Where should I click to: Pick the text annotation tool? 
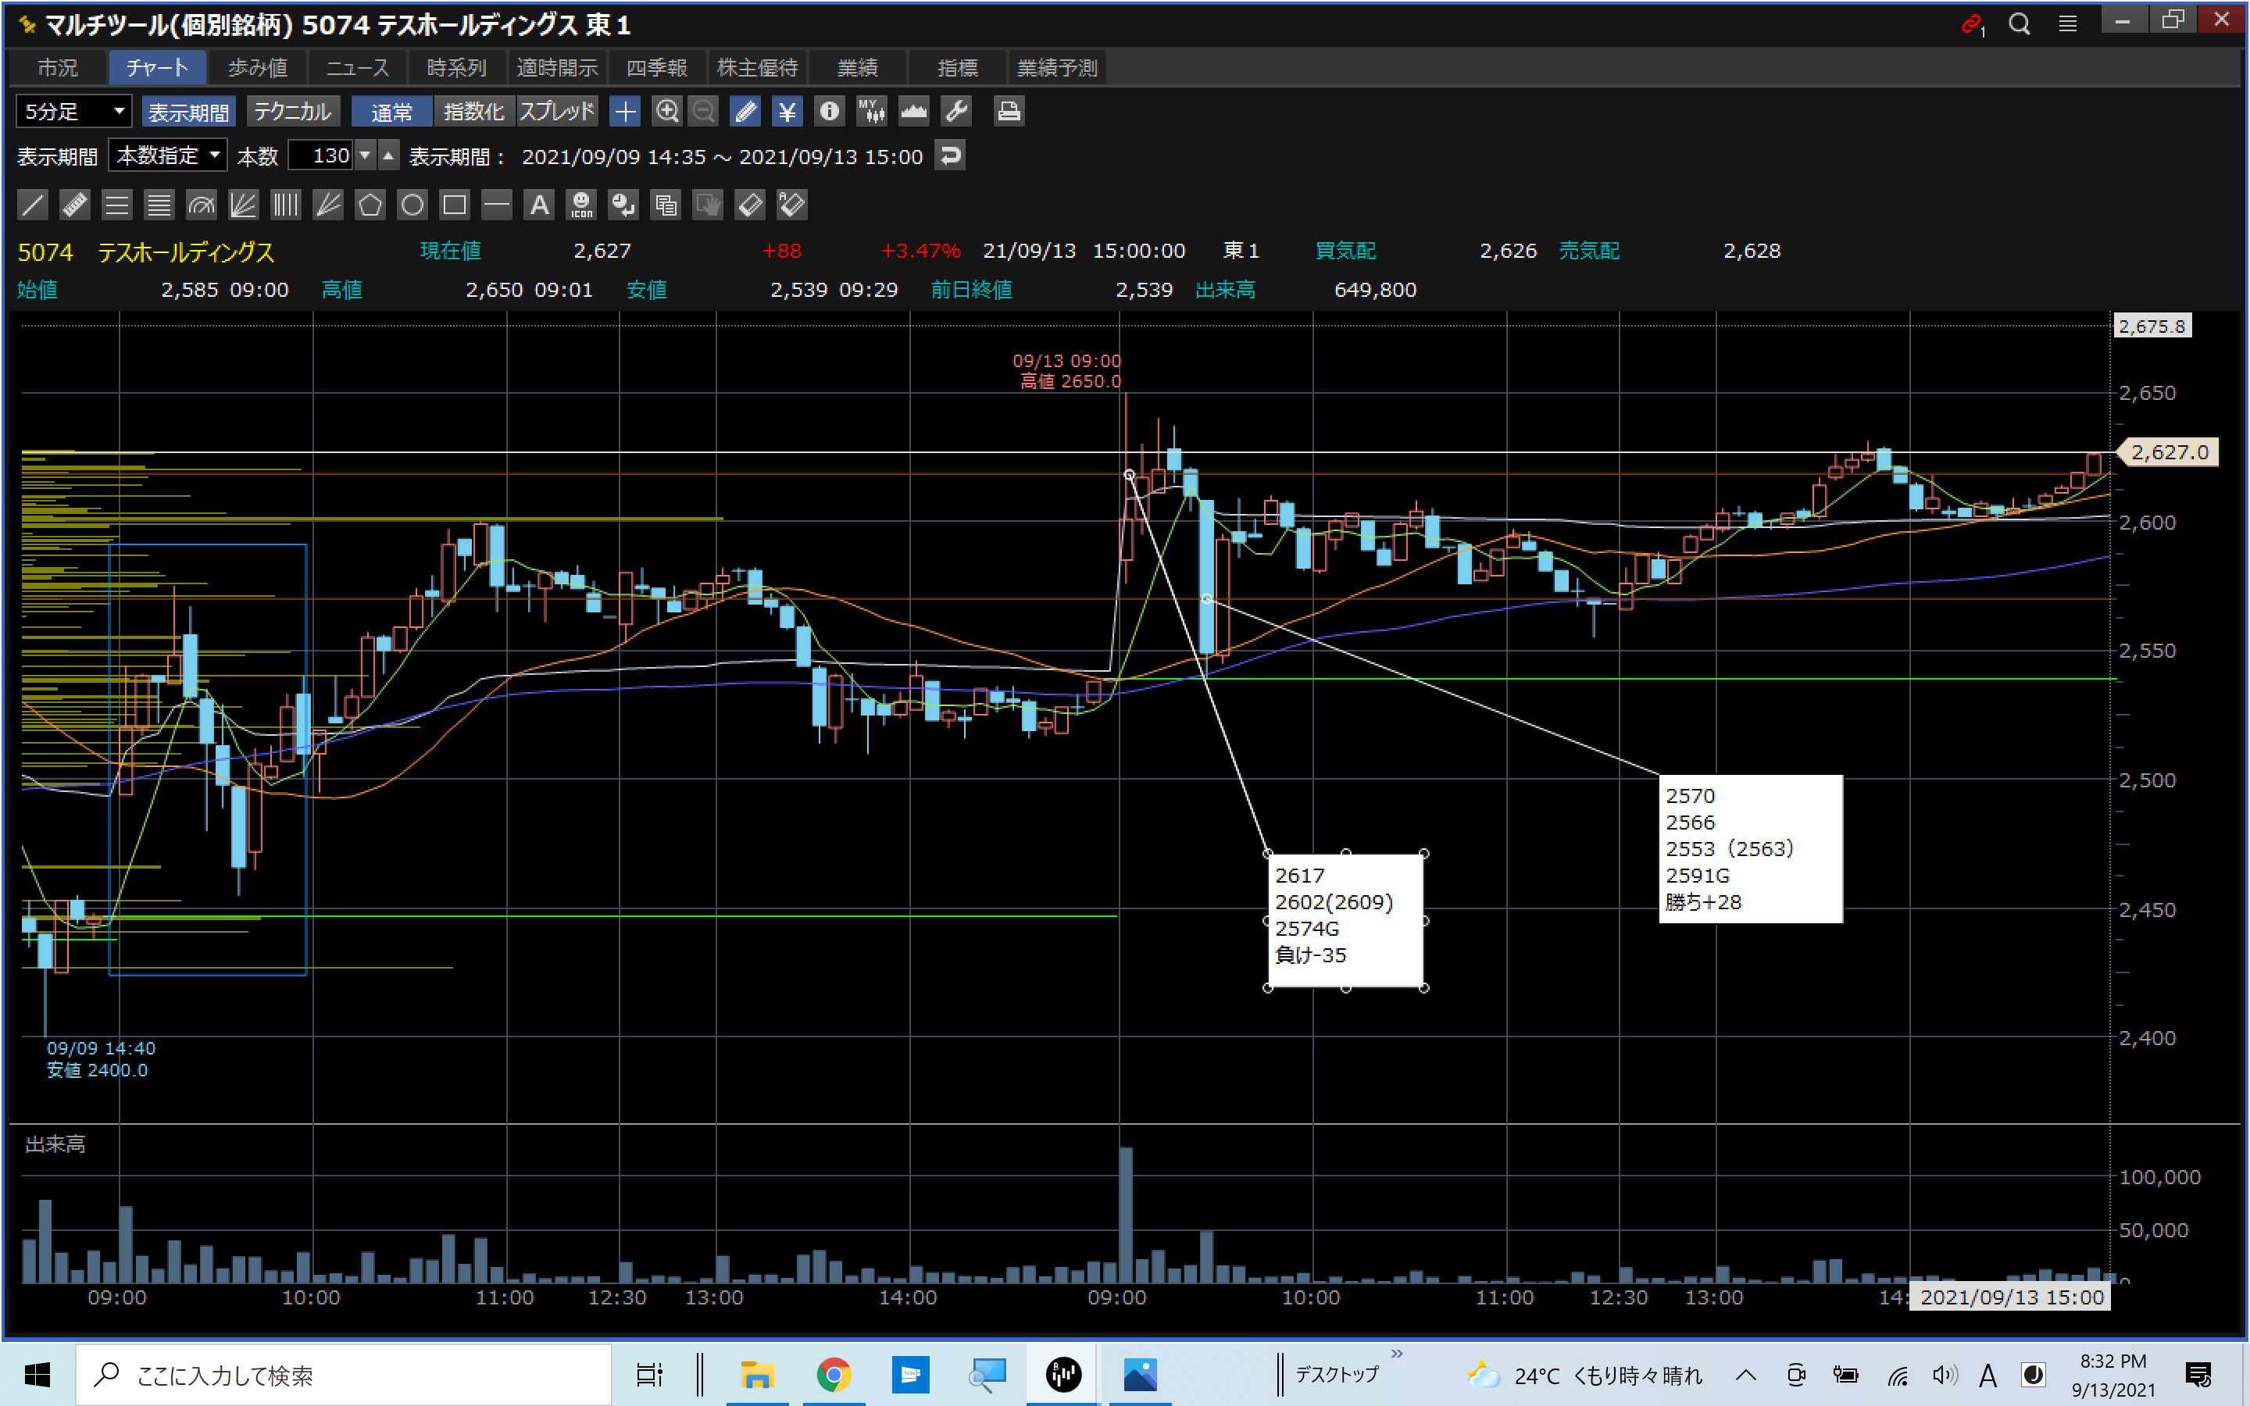[x=539, y=205]
